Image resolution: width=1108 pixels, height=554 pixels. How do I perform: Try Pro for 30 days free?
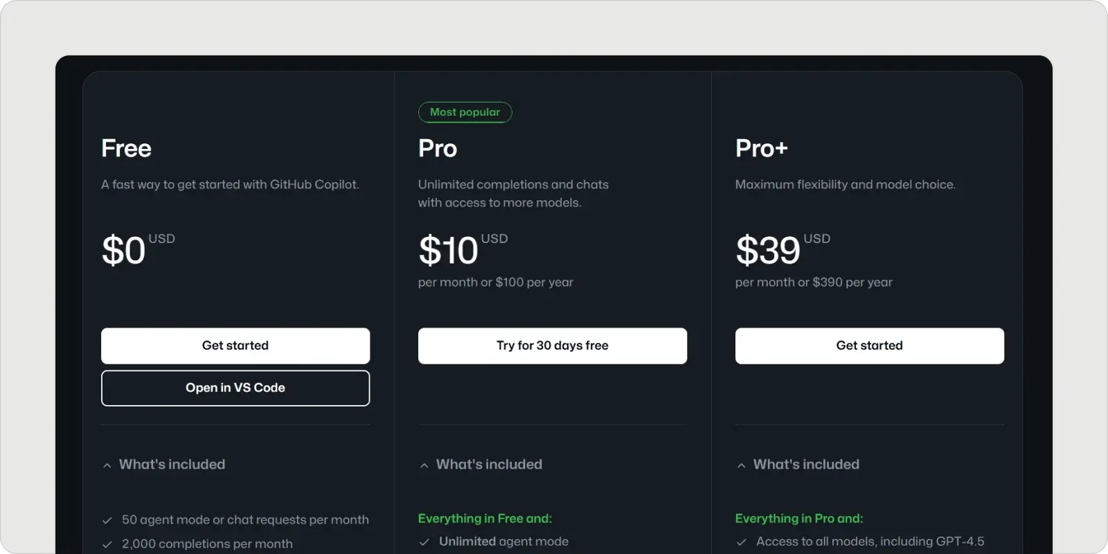552,346
